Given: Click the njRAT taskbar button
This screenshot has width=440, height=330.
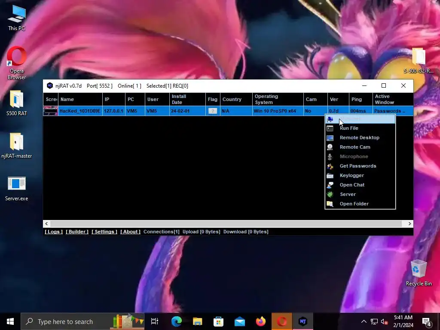Looking at the screenshot, I should pyautogui.click(x=303, y=321).
